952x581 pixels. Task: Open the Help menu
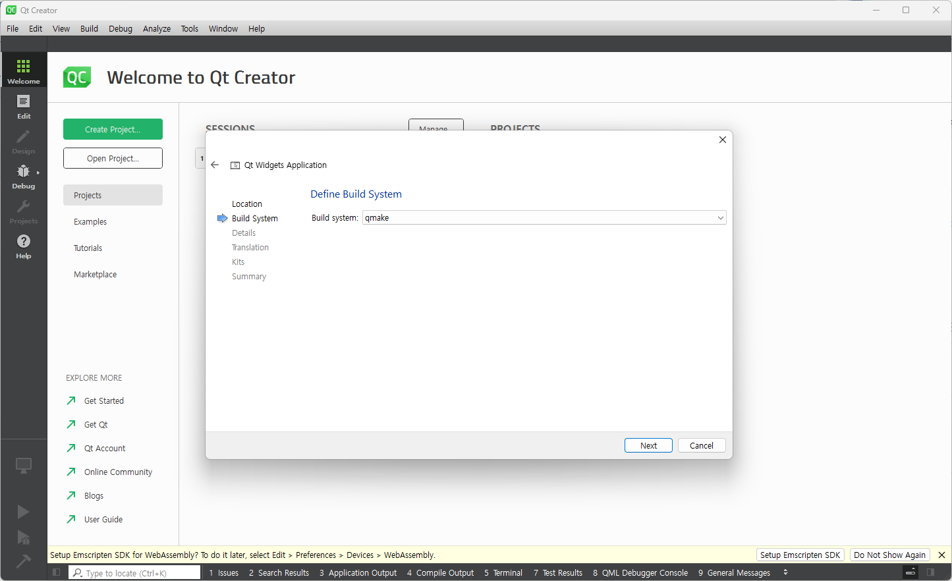coord(256,28)
